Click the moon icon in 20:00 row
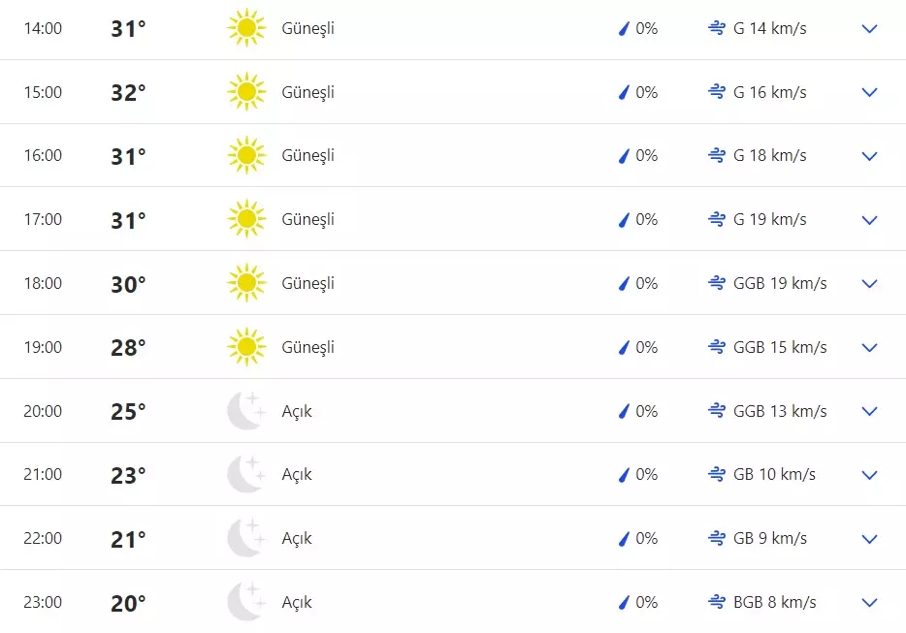Screen dimensions: 906x633 tap(246, 411)
